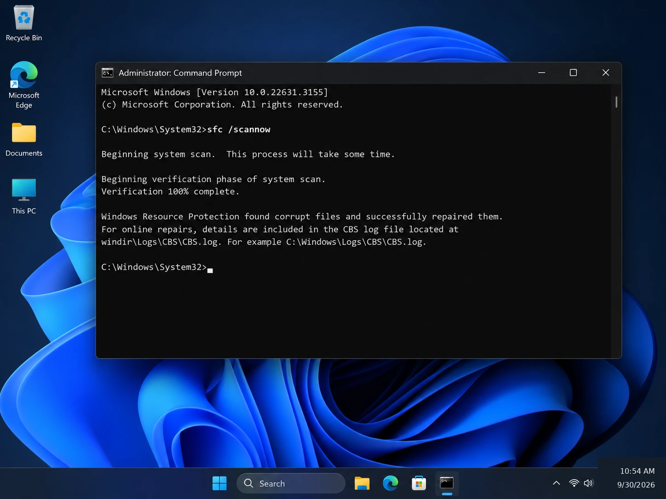This screenshot has width=666, height=499.
Task: Click the last 'C:\Windows\System32>' prompt
Action: point(154,267)
